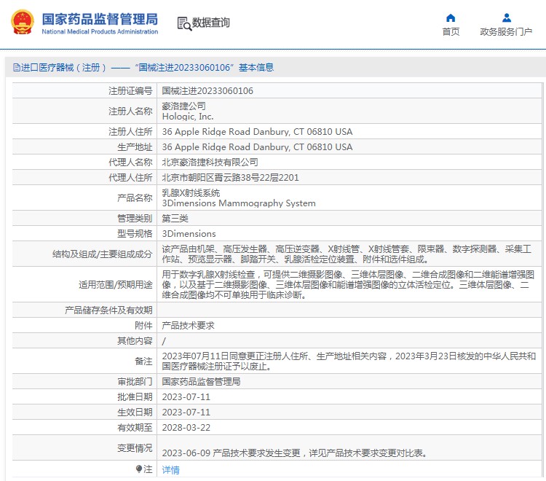Click the 国家药品监督管理局 site title text

pos(100,18)
